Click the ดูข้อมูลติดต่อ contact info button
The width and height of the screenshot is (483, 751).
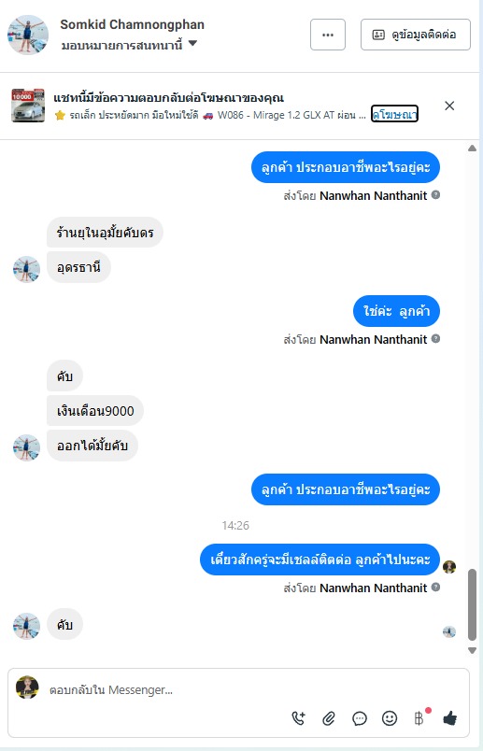[x=416, y=35]
